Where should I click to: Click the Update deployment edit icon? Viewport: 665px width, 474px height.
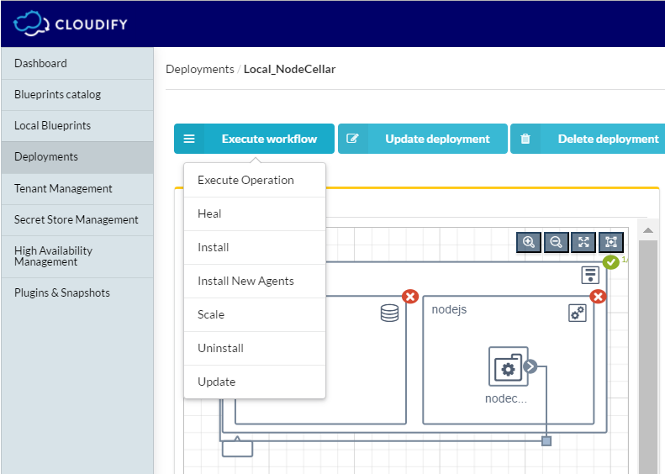coord(352,139)
